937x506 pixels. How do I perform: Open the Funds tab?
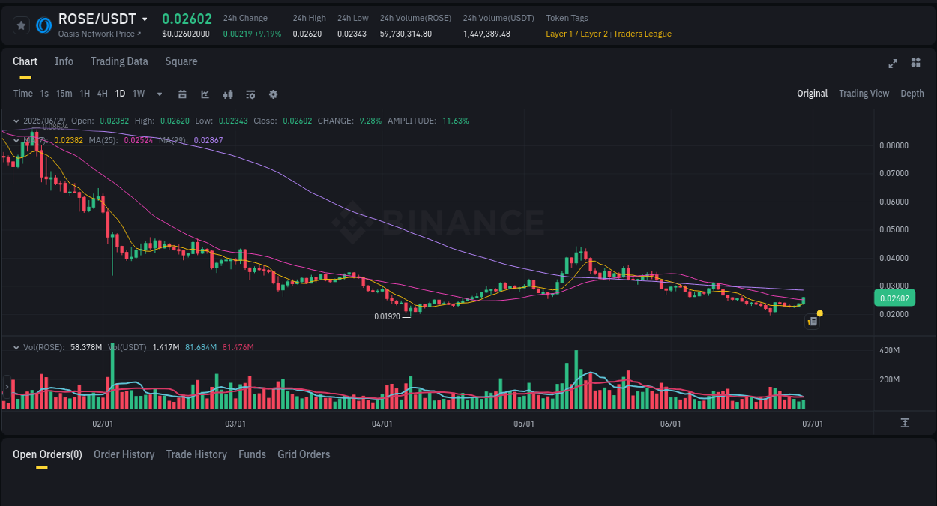pyautogui.click(x=252, y=454)
